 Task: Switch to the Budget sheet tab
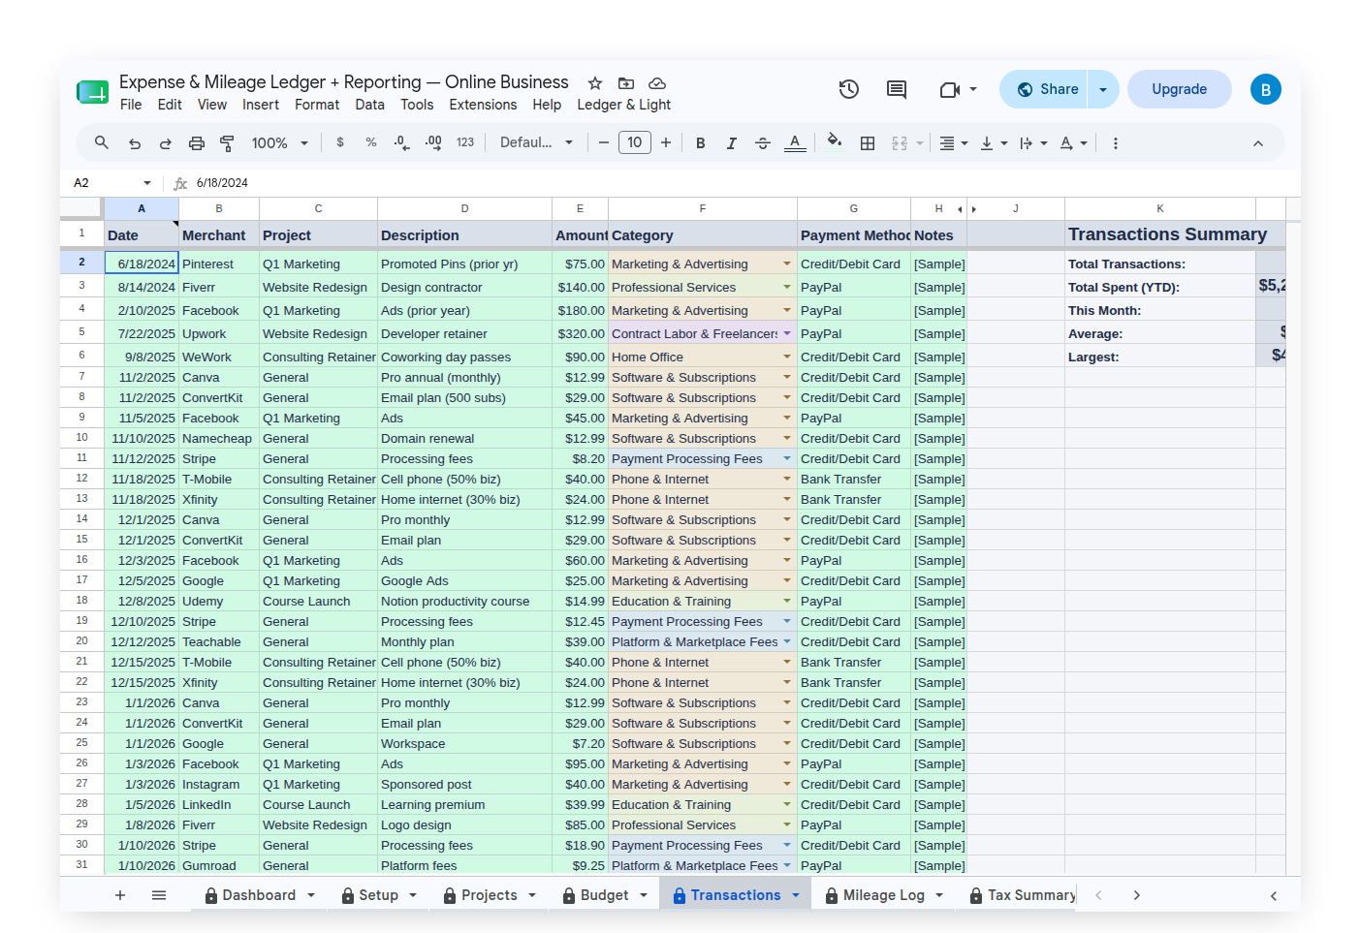point(604,895)
